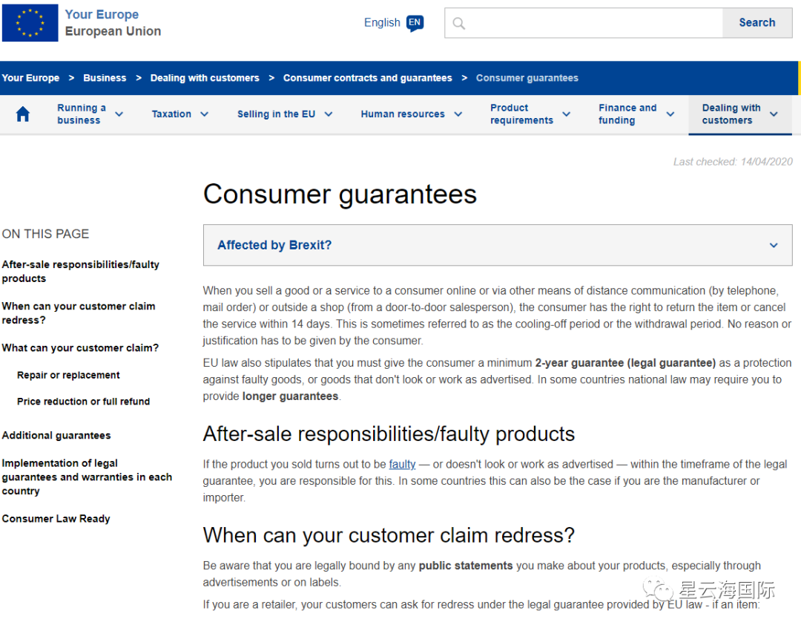Open Human resources navigation menu
This screenshot has height=625, width=801.
point(411,114)
